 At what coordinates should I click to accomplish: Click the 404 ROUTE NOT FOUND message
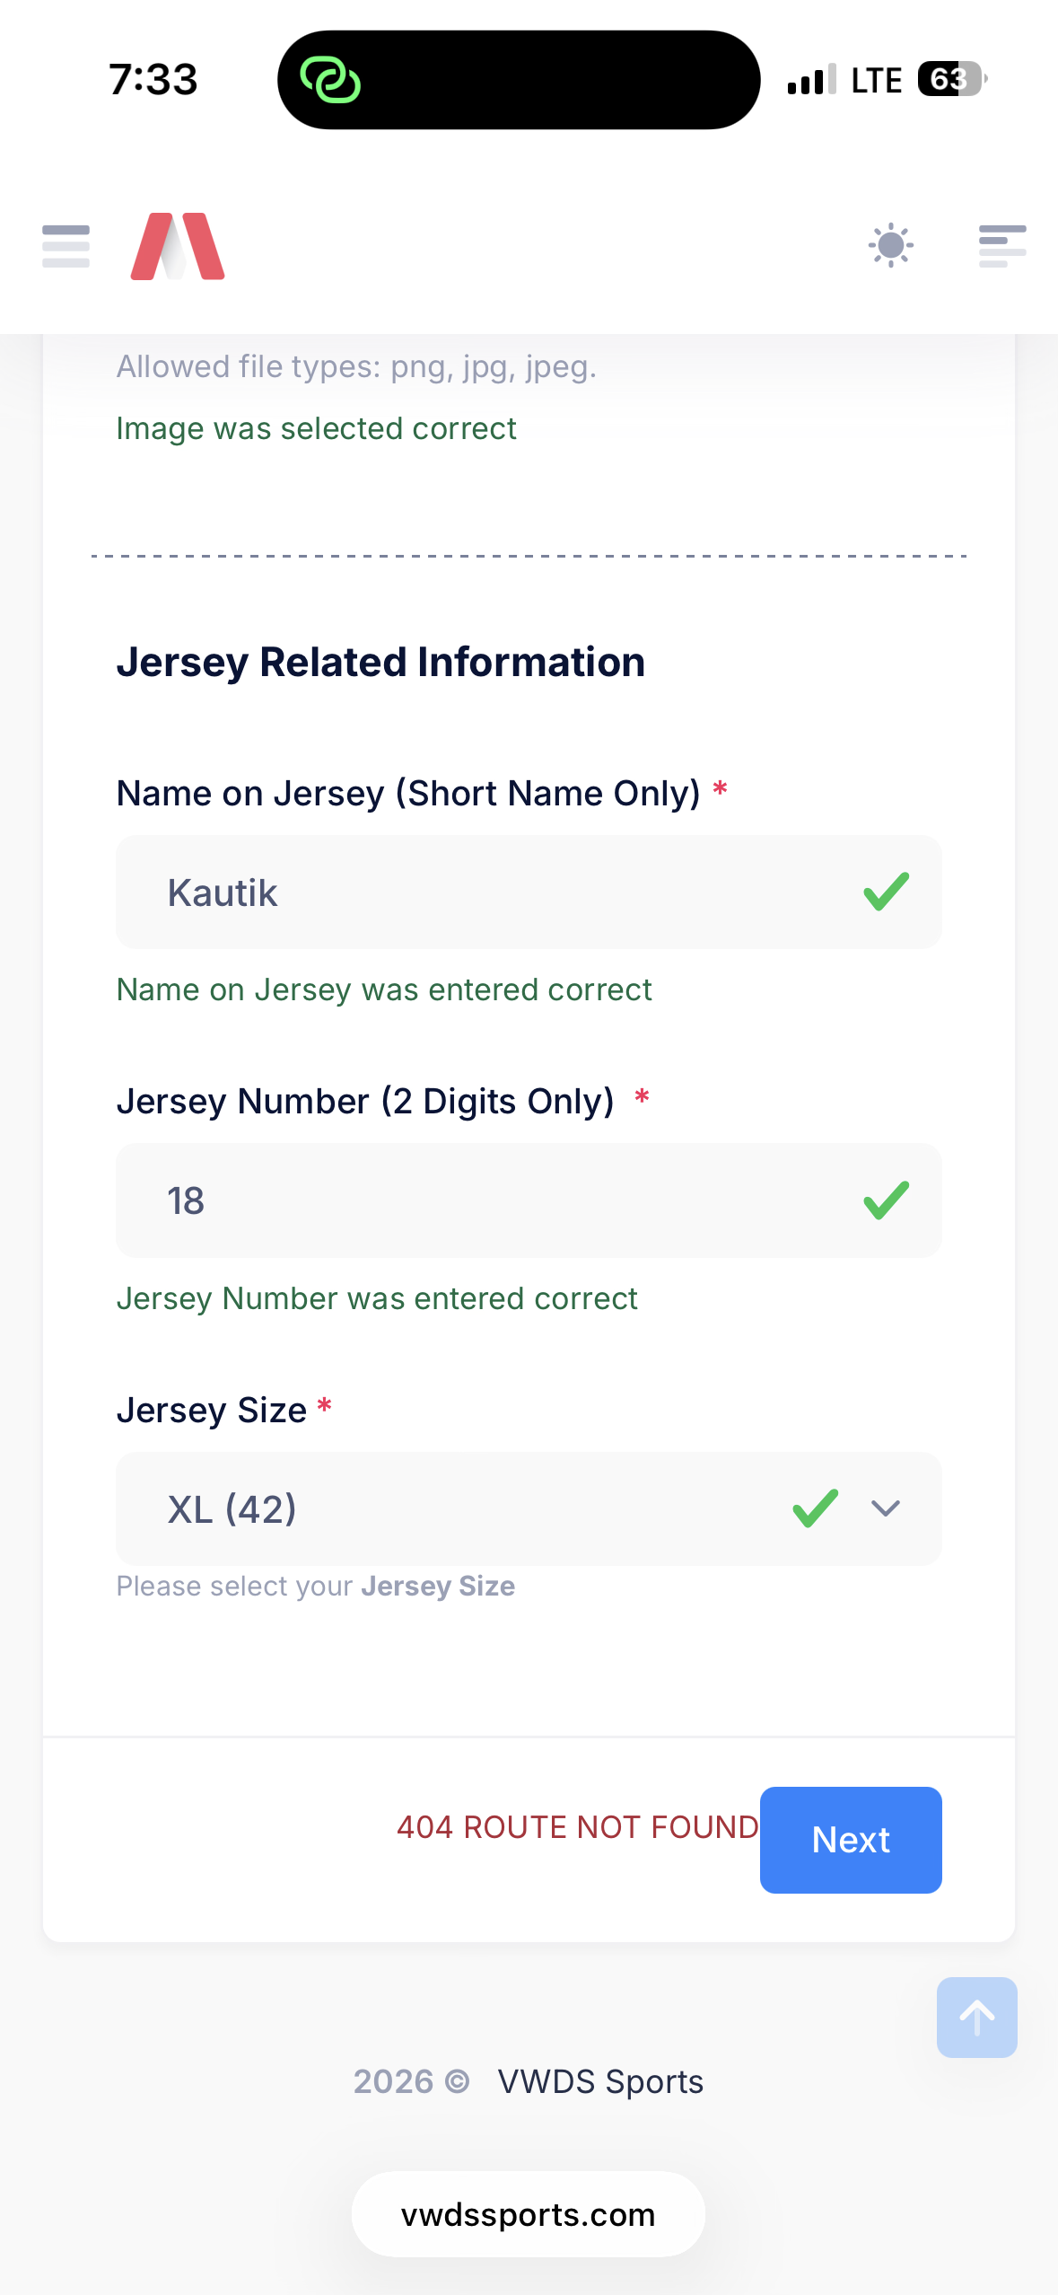coord(577,1827)
